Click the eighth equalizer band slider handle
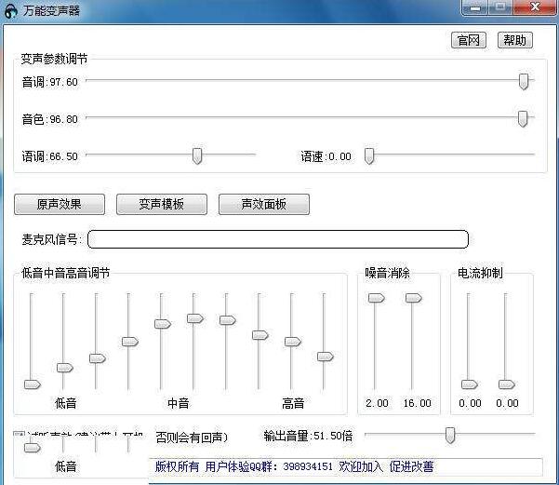Image resolution: width=559 pixels, height=485 pixels. (260, 335)
